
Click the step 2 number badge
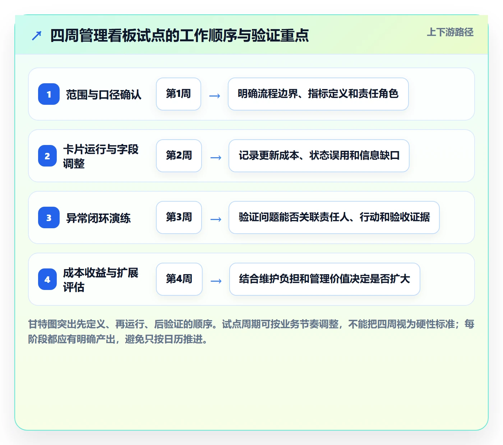pos(47,156)
